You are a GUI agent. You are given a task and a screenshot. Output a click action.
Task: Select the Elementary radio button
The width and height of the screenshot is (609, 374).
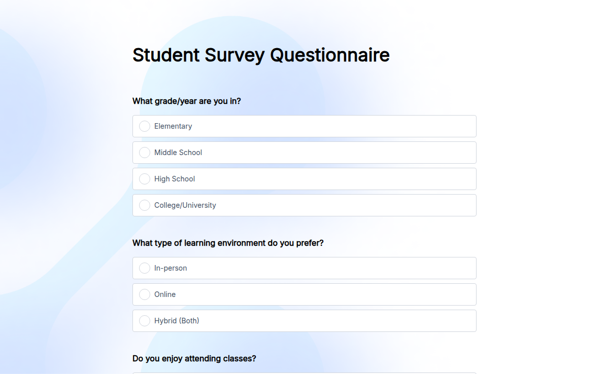pyautogui.click(x=145, y=126)
